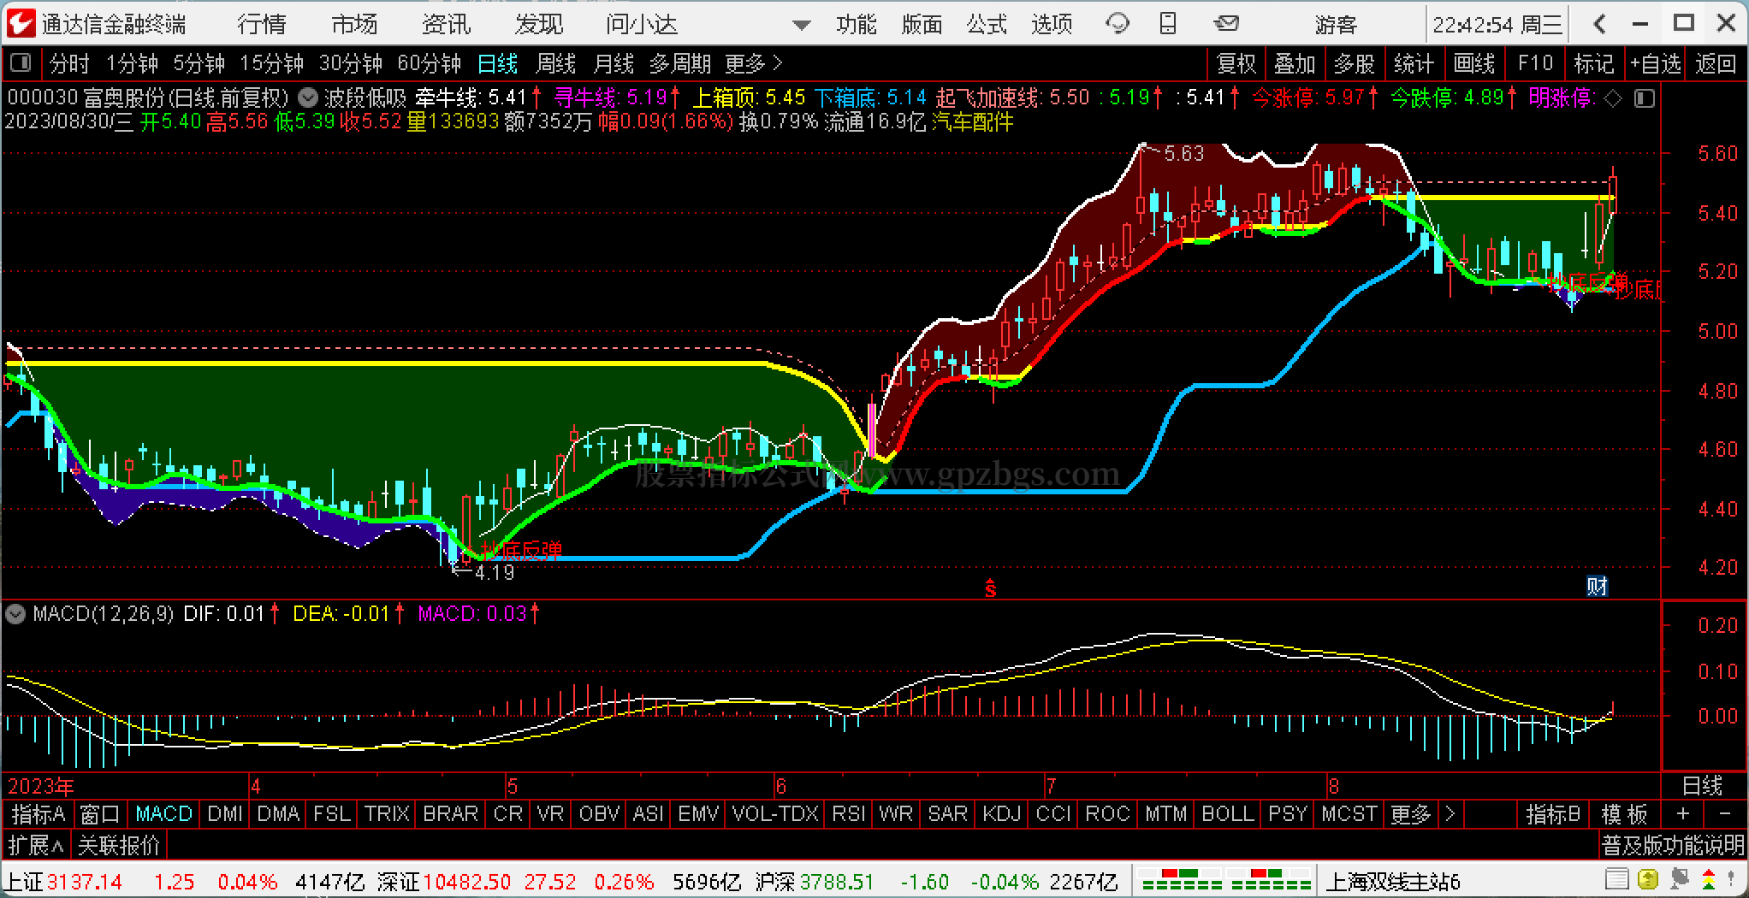This screenshot has height=898, width=1749.
Task: Open the 模板 template selector
Action: 1624,814
